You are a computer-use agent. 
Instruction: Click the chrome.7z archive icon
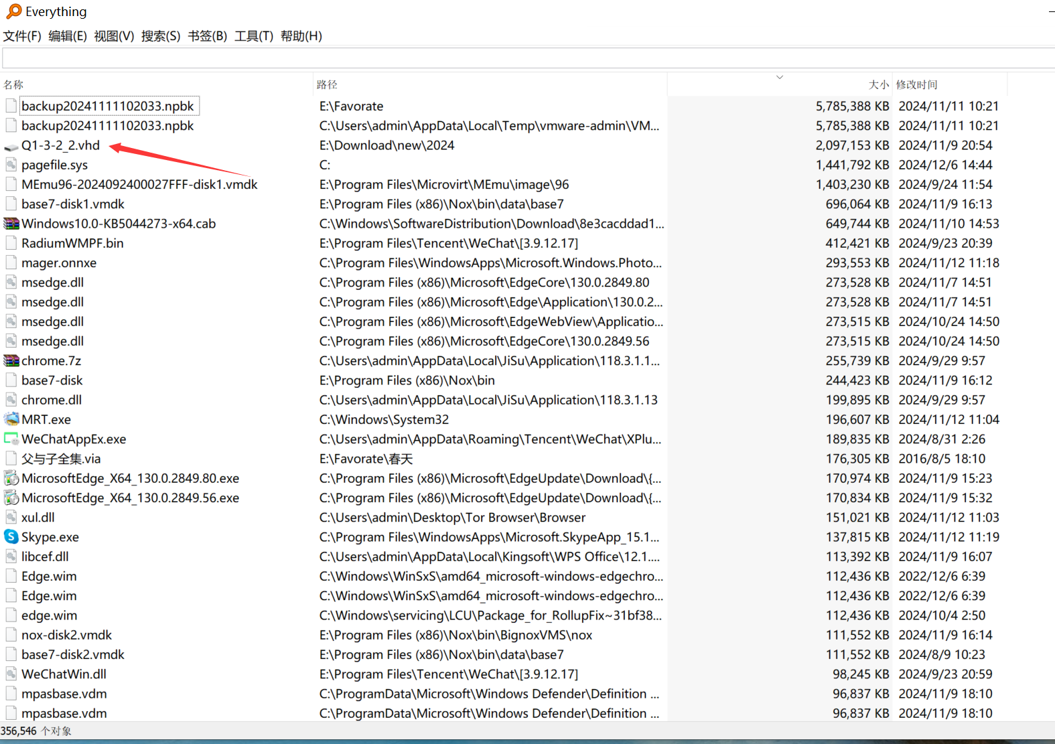coord(11,361)
